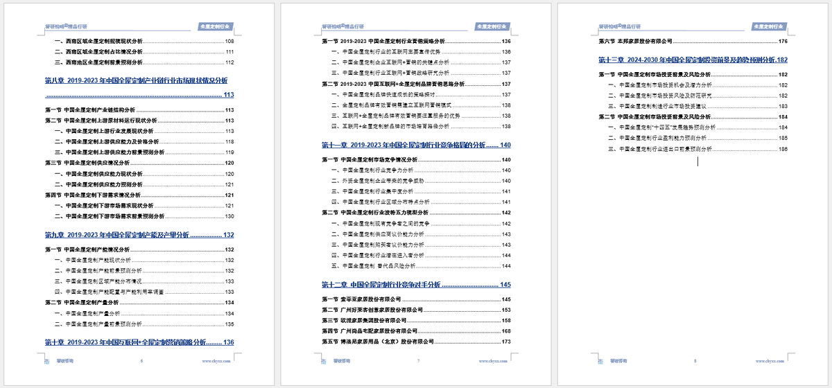The height and width of the screenshot is (388, 832).
Task: Go to 第四节 广州尚品宅配家居股份有限公司
Action: (x=417, y=331)
